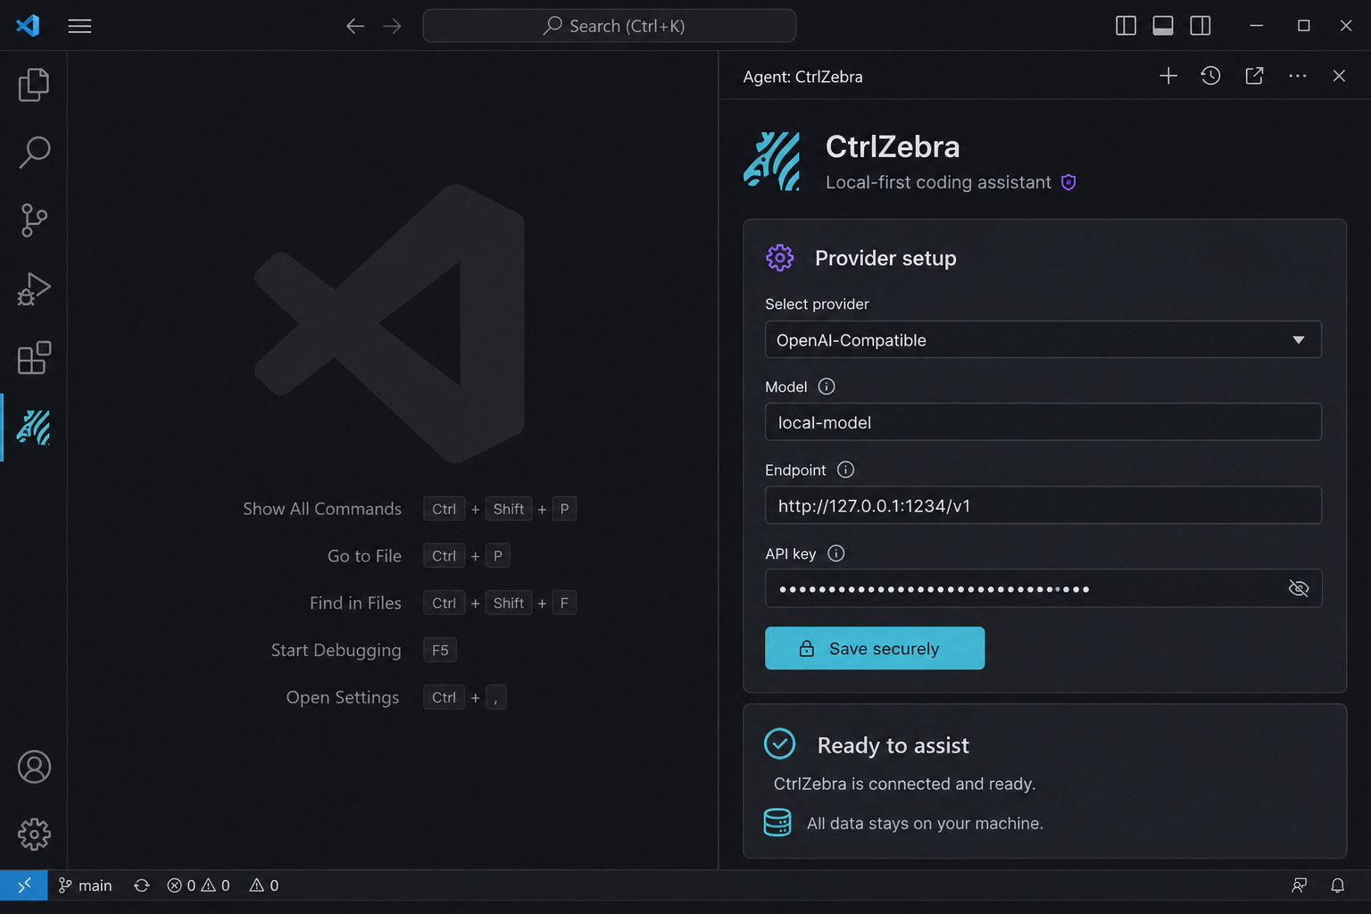
Task: Start a new agent chat with plus icon
Action: [x=1168, y=76]
